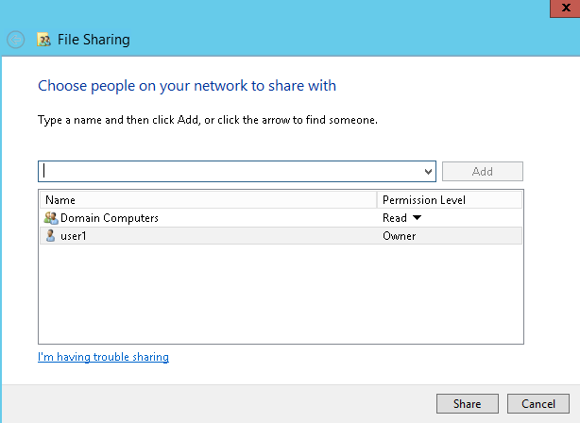Click the Owner permission text for user1

click(x=400, y=236)
